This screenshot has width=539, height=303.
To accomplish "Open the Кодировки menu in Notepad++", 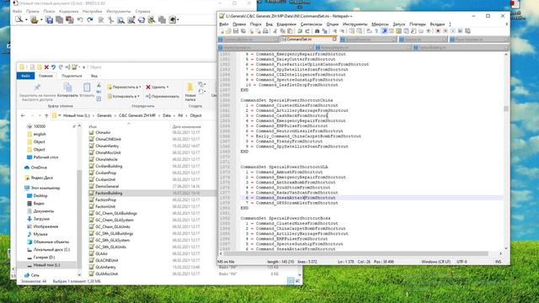I will click(x=286, y=24).
